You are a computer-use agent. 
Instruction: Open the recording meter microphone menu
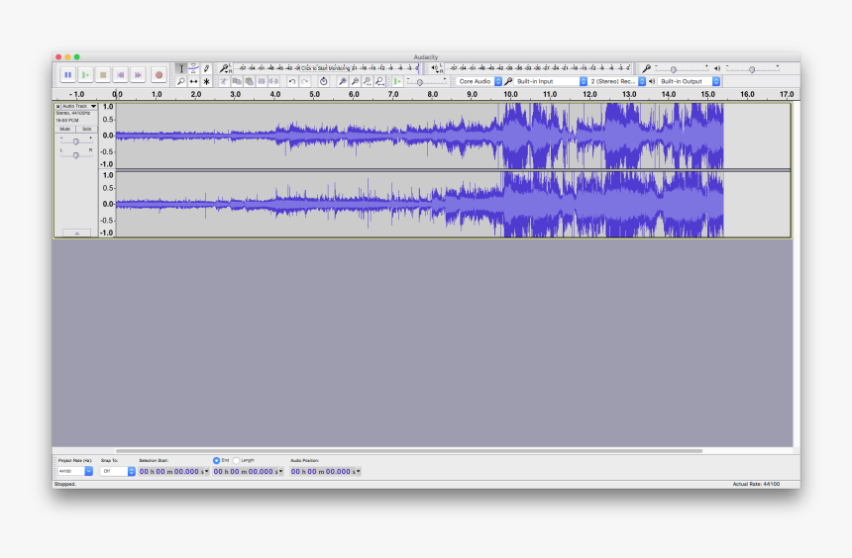pyautogui.click(x=225, y=68)
